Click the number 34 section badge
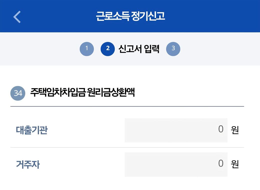This screenshot has height=190, width=260. click(18, 93)
